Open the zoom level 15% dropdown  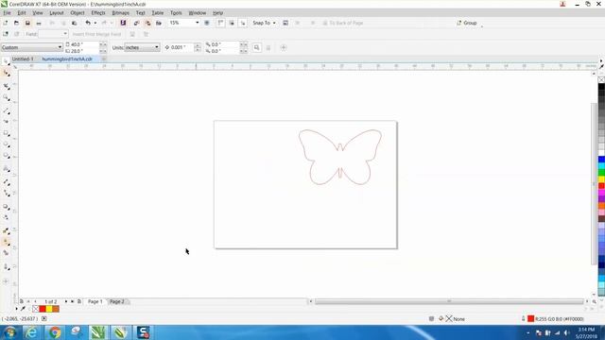[198, 23]
